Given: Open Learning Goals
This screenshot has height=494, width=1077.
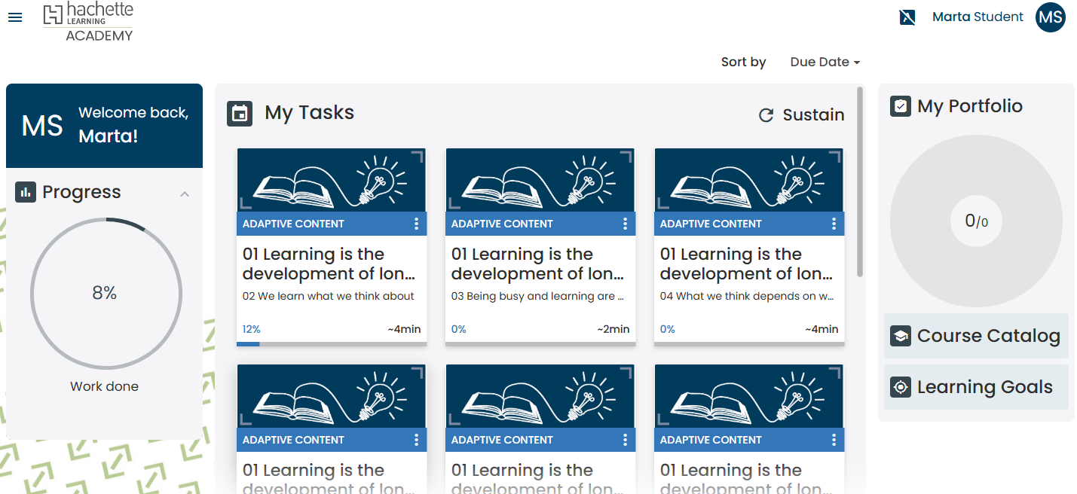Looking at the screenshot, I should pos(976,387).
